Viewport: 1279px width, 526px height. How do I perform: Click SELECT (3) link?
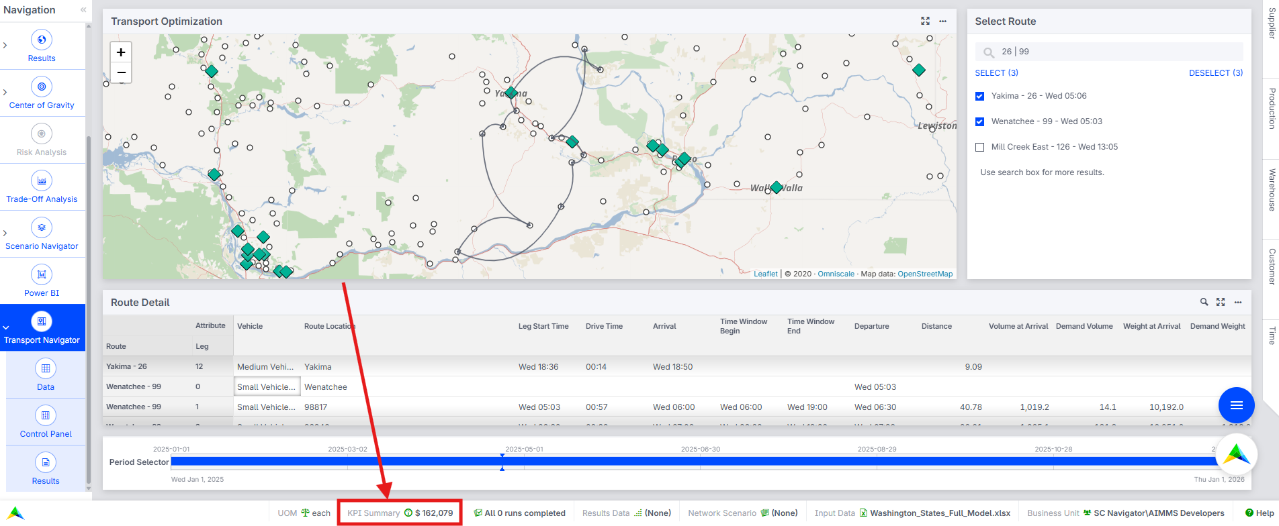pyautogui.click(x=996, y=73)
